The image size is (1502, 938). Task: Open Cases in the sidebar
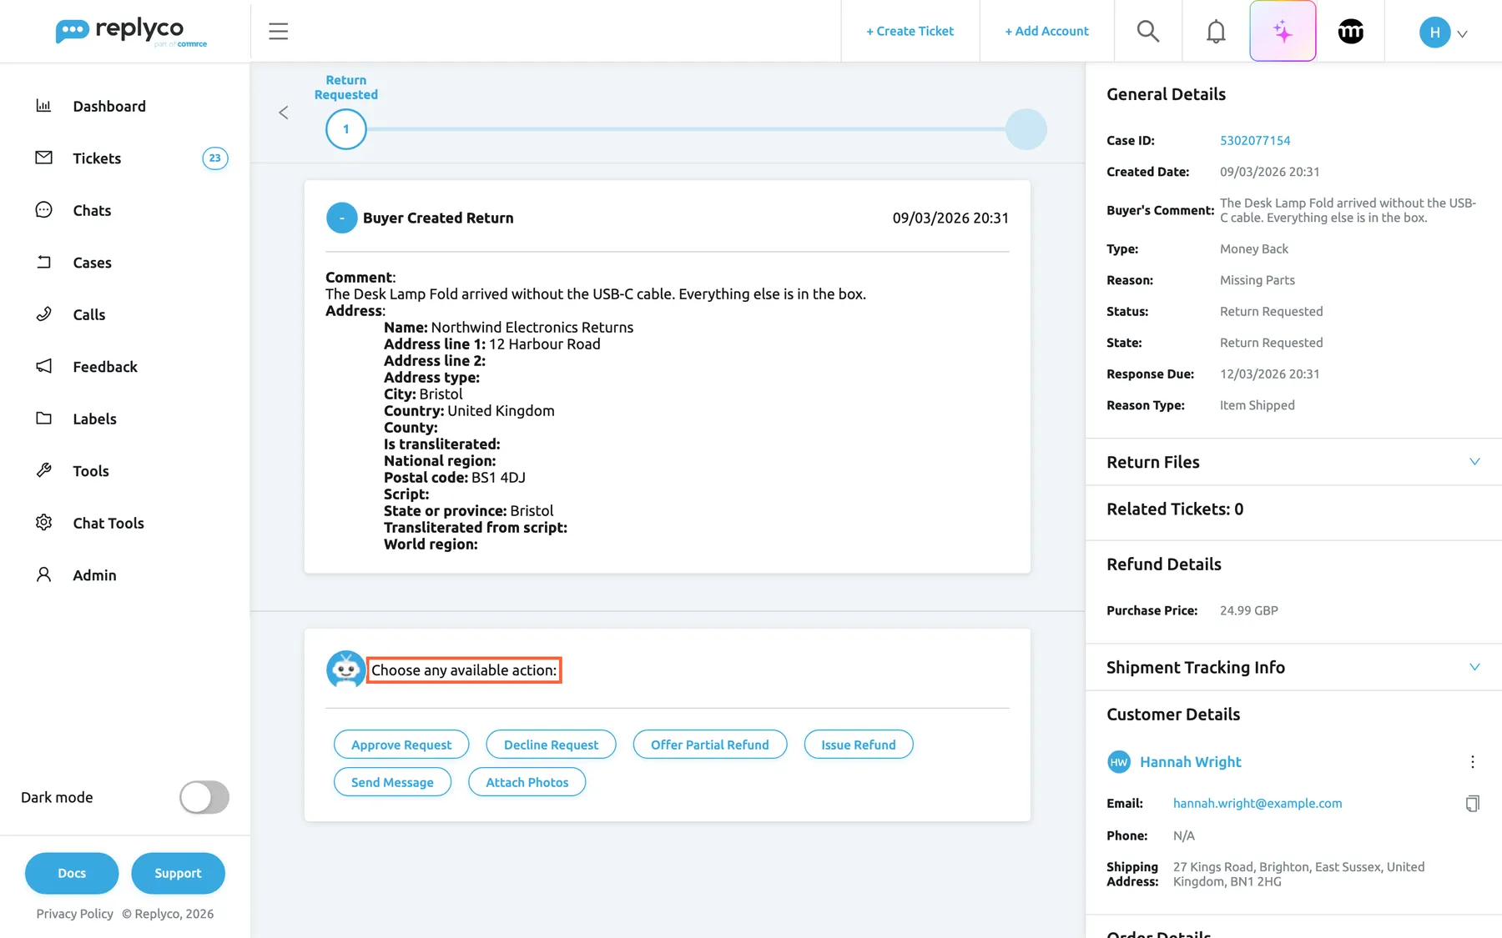92,263
